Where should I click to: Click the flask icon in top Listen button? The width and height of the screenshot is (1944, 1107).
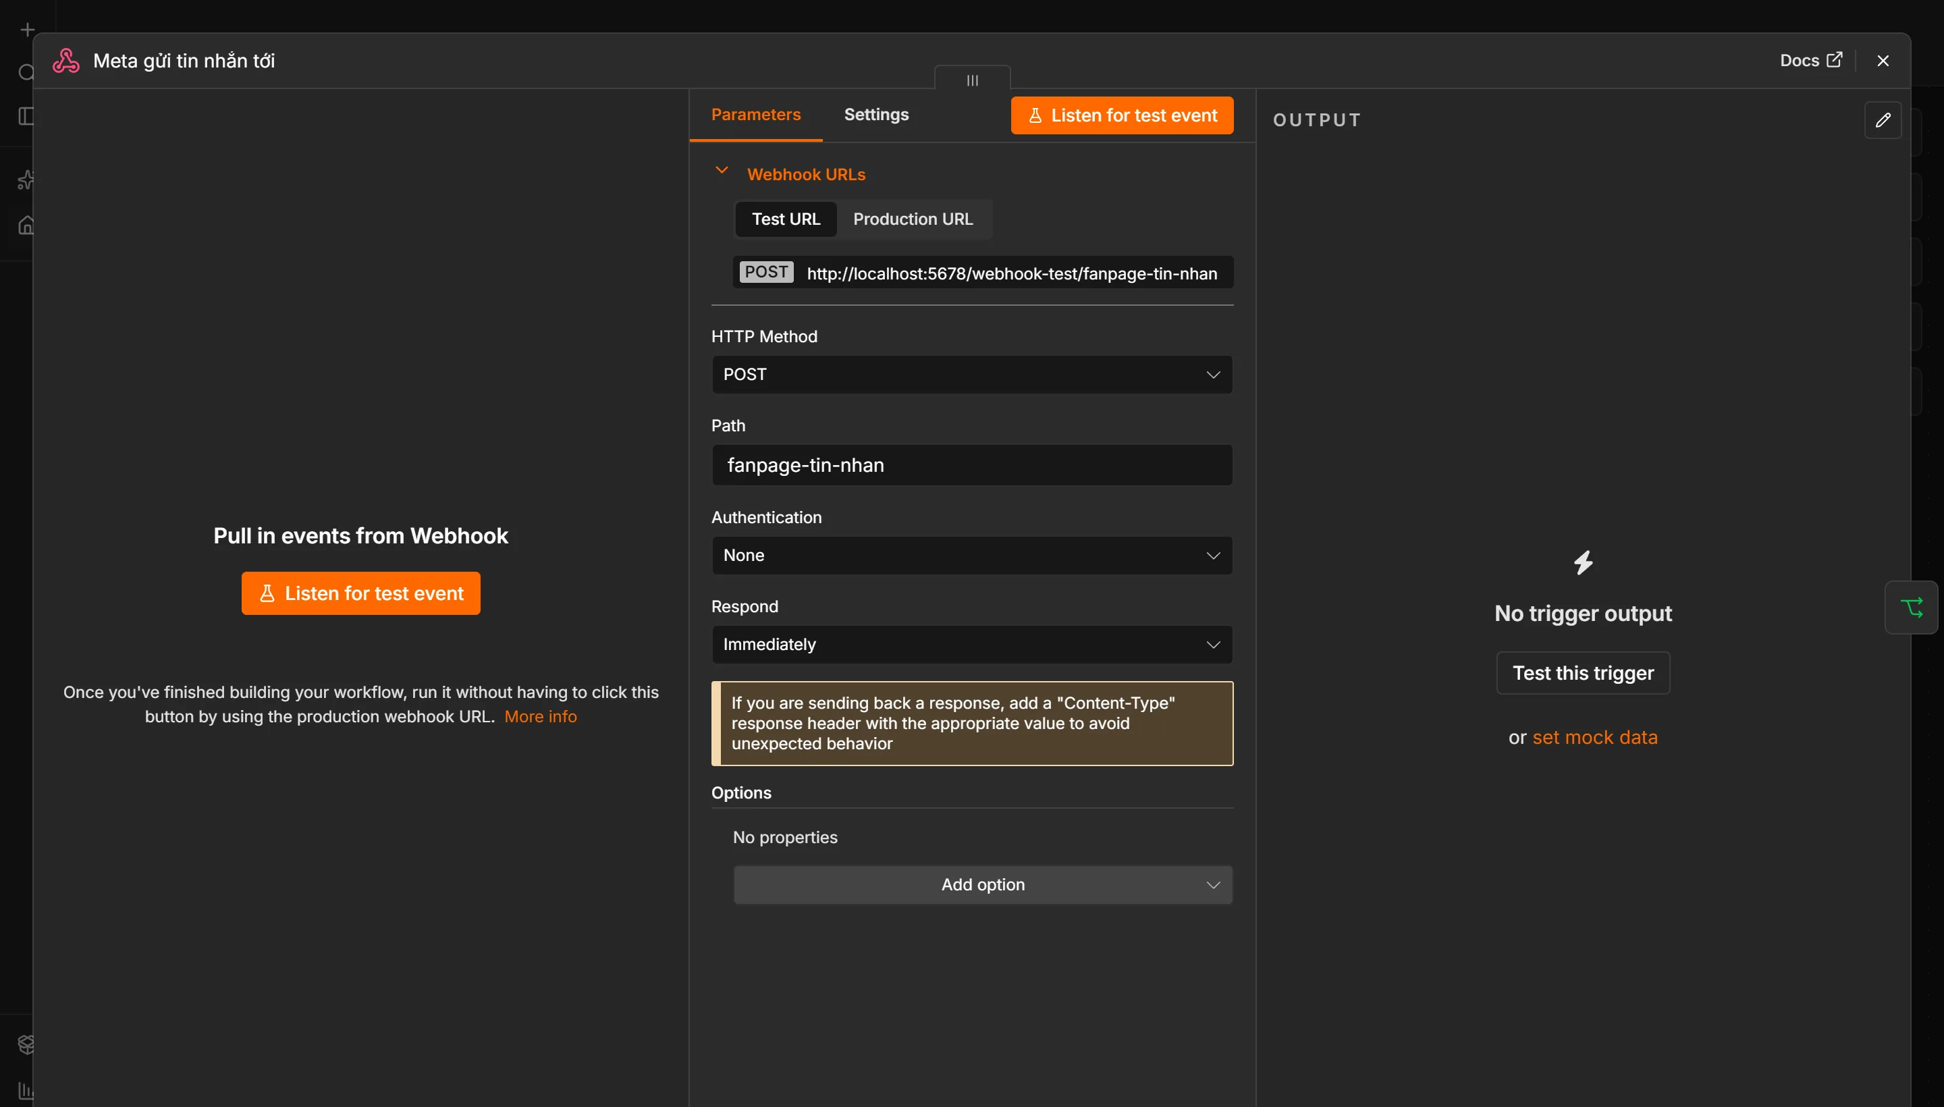click(1034, 115)
